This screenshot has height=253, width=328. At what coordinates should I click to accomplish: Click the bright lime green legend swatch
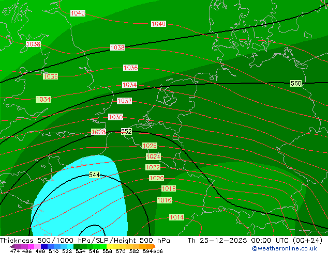click(x=103, y=246)
